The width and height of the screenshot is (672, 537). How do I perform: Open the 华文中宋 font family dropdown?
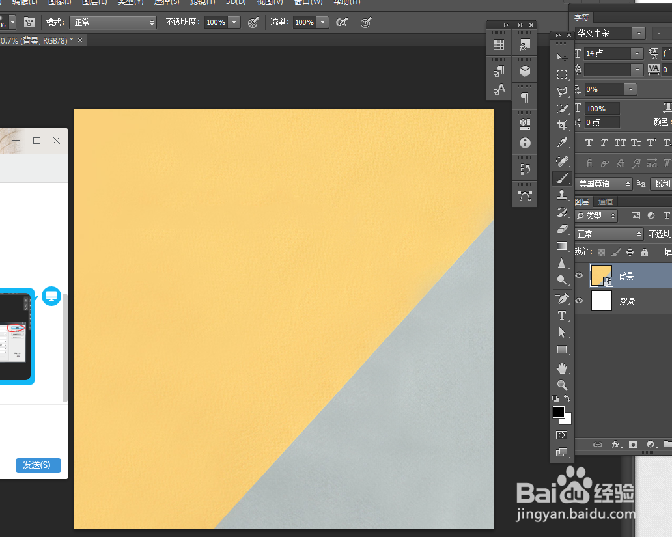click(x=639, y=33)
